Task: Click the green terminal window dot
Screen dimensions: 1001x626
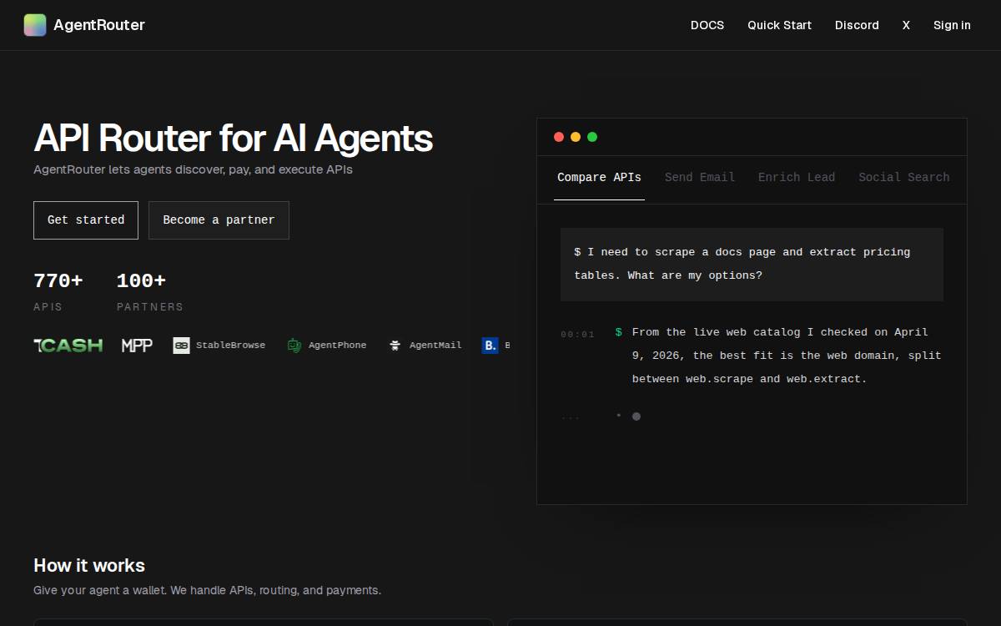Action: [592, 137]
